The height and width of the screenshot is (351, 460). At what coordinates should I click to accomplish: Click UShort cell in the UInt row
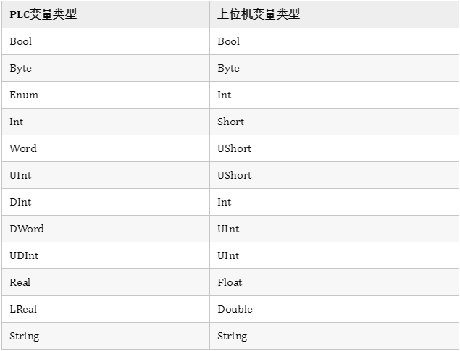point(334,175)
